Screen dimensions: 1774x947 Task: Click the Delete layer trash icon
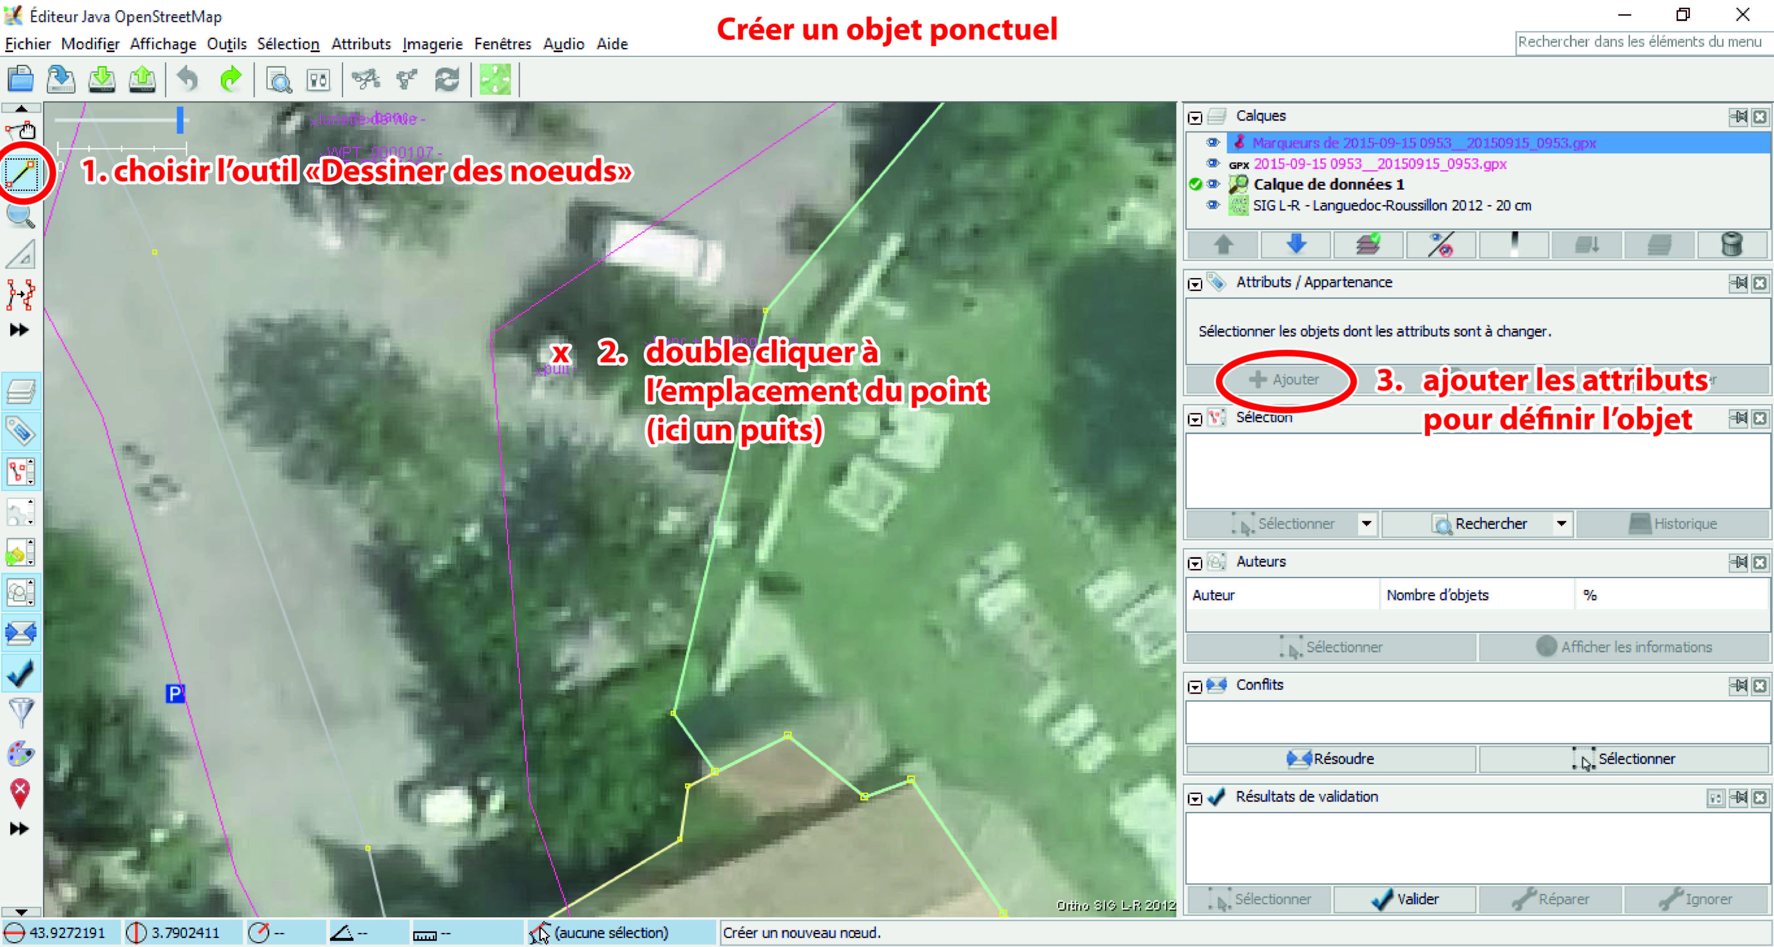[1732, 245]
